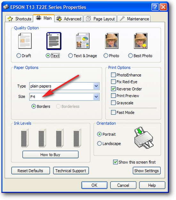Viewport: 176px width, 200px height.
Task: Open the paper Type dropdown arrow
Action: [x=96, y=86]
